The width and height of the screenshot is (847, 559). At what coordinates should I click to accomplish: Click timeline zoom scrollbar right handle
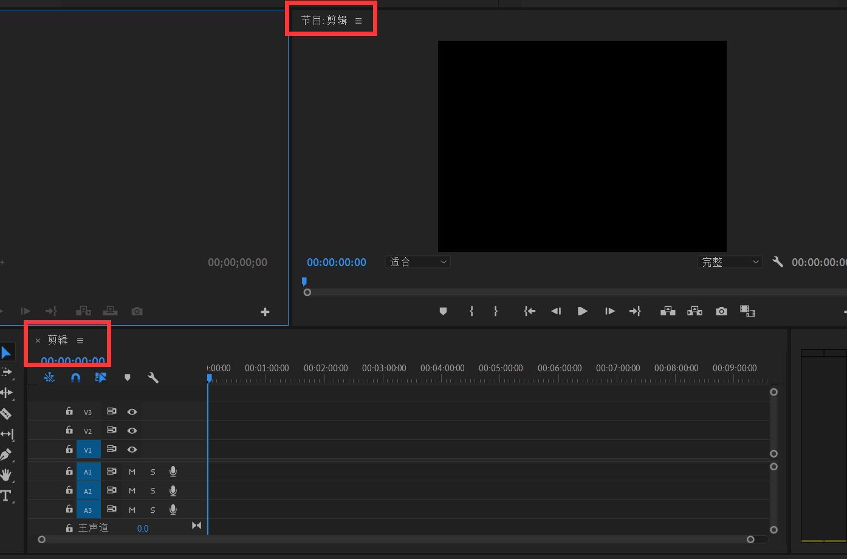coord(750,540)
